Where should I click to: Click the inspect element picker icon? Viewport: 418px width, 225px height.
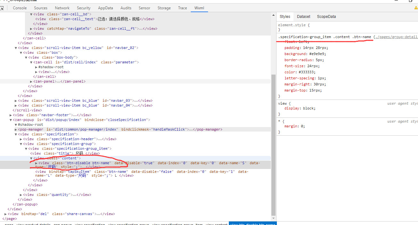coord(2,8)
